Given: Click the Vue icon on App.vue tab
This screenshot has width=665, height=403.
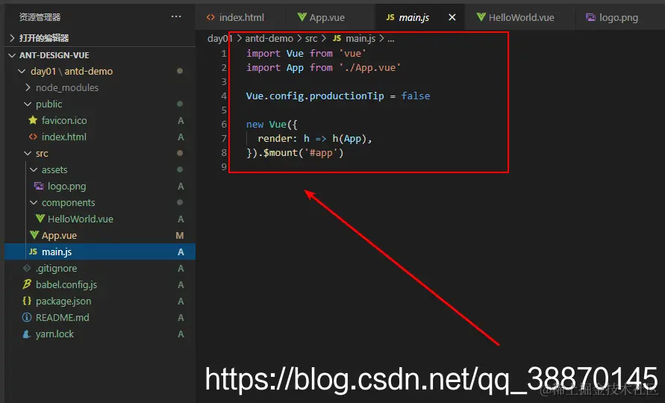Looking at the screenshot, I should [x=302, y=17].
